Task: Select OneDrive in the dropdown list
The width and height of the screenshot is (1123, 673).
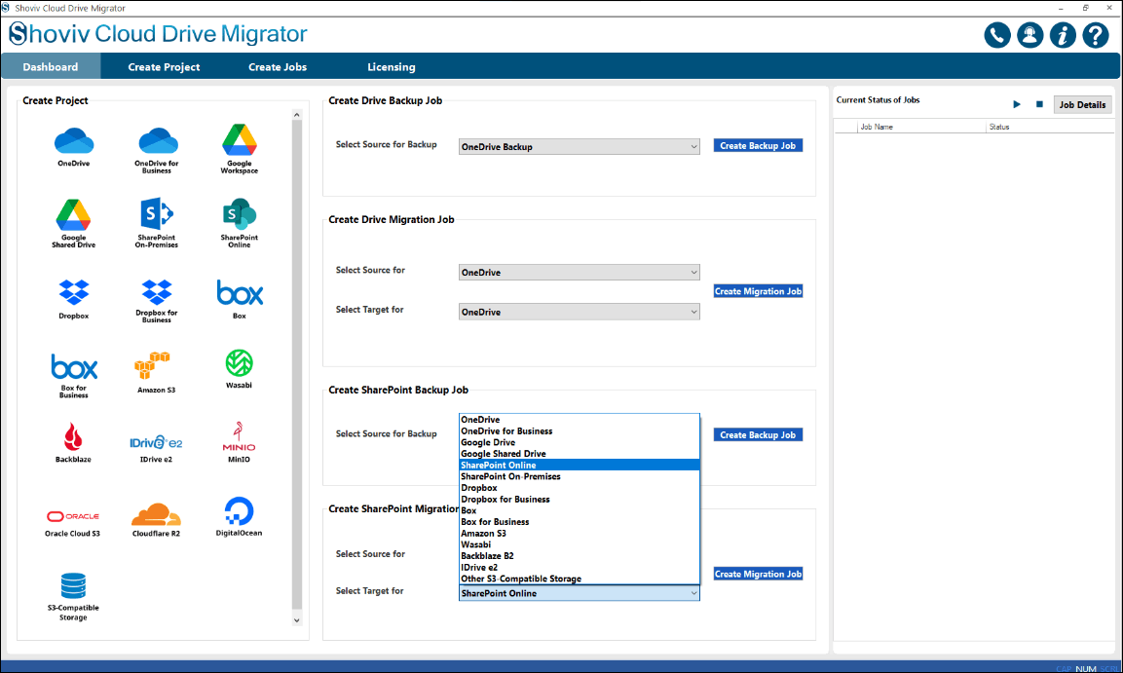Action: tap(579, 420)
